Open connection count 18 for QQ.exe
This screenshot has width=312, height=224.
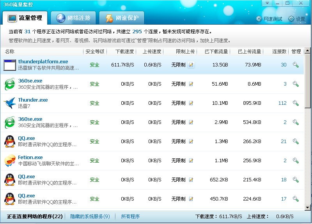(x=284, y=179)
